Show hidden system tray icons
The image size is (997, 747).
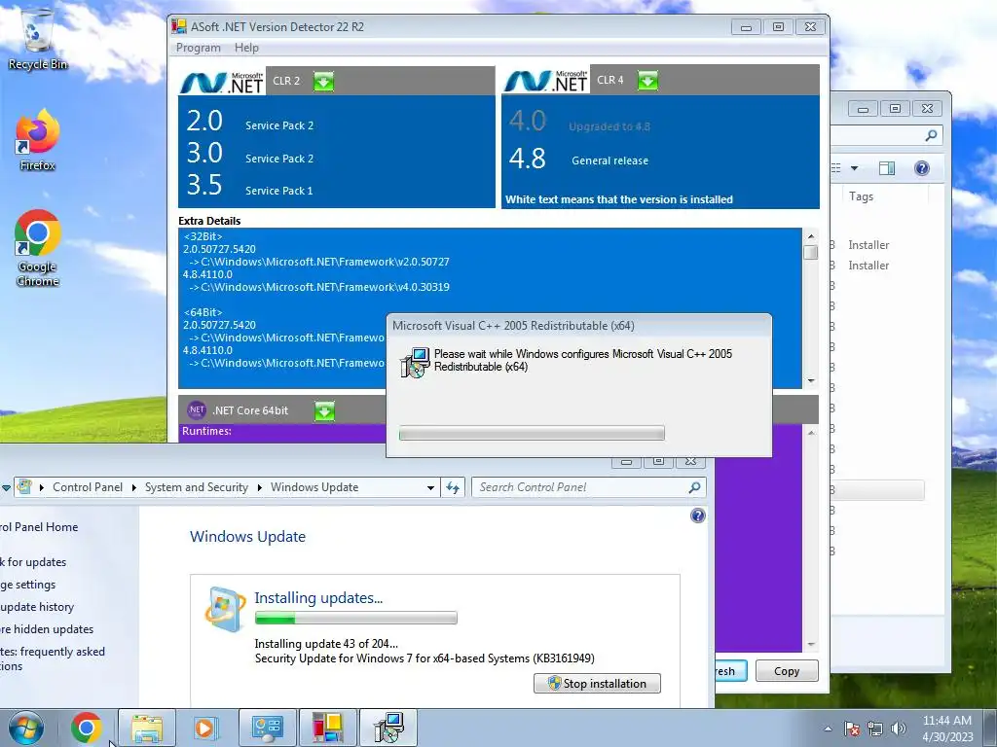coord(828,729)
